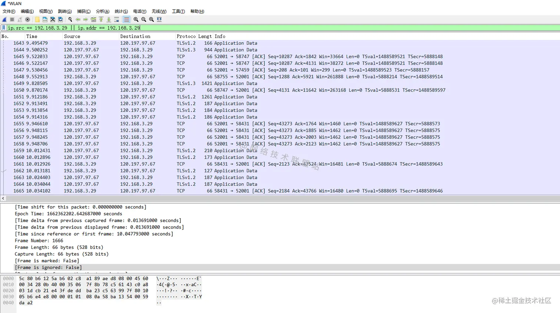Screen dimensions: 560x313
Task: Stop the running capture
Action: (12, 19)
